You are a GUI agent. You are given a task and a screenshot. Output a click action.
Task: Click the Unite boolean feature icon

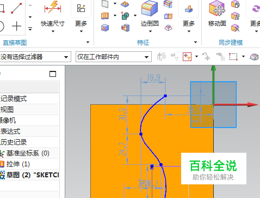click(x=125, y=16)
